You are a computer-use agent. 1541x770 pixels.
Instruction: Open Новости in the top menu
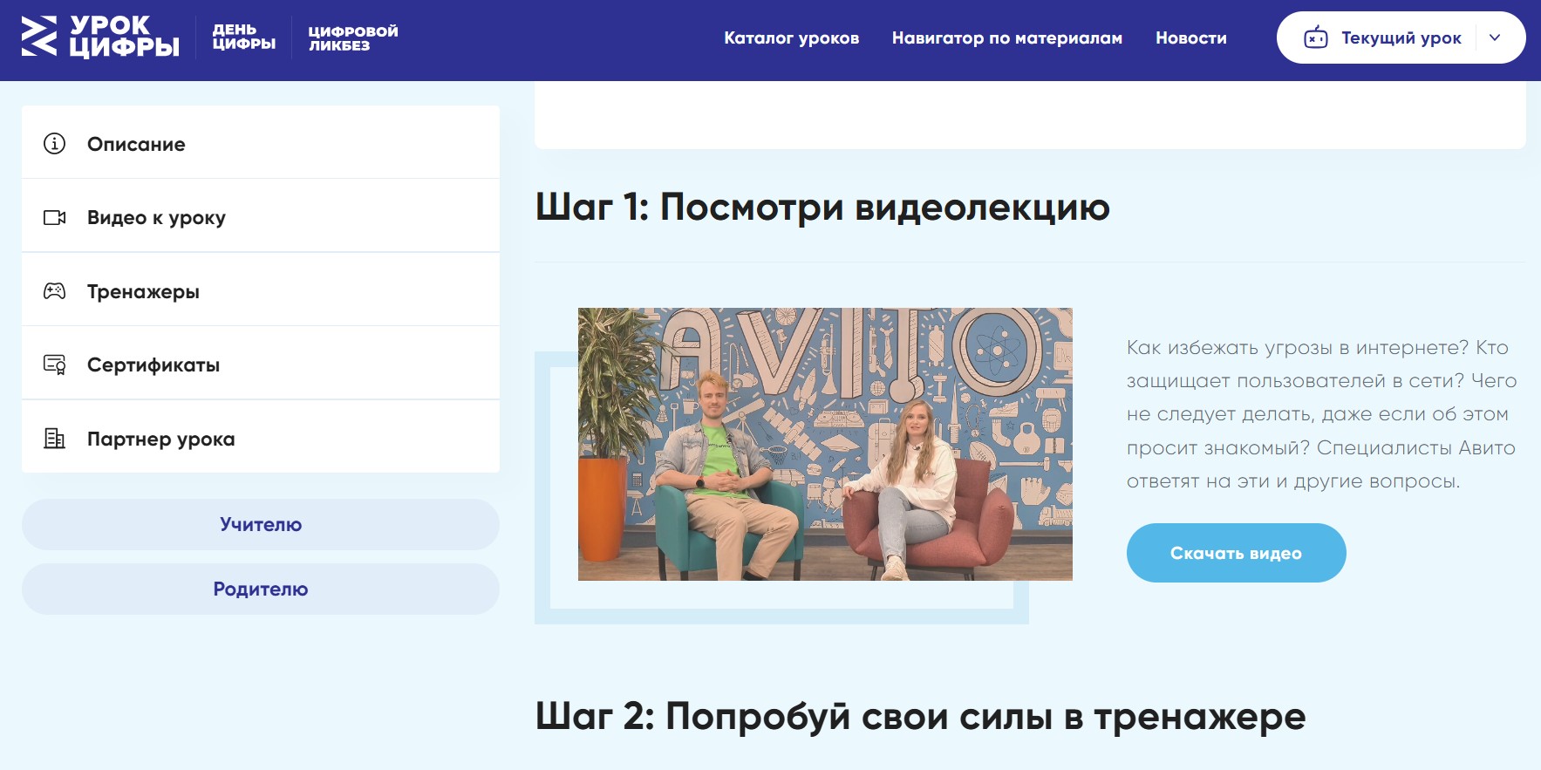pos(1190,38)
